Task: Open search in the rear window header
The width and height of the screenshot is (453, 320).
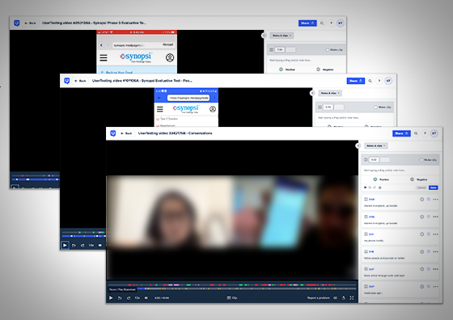Action: [x=322, y=23]
